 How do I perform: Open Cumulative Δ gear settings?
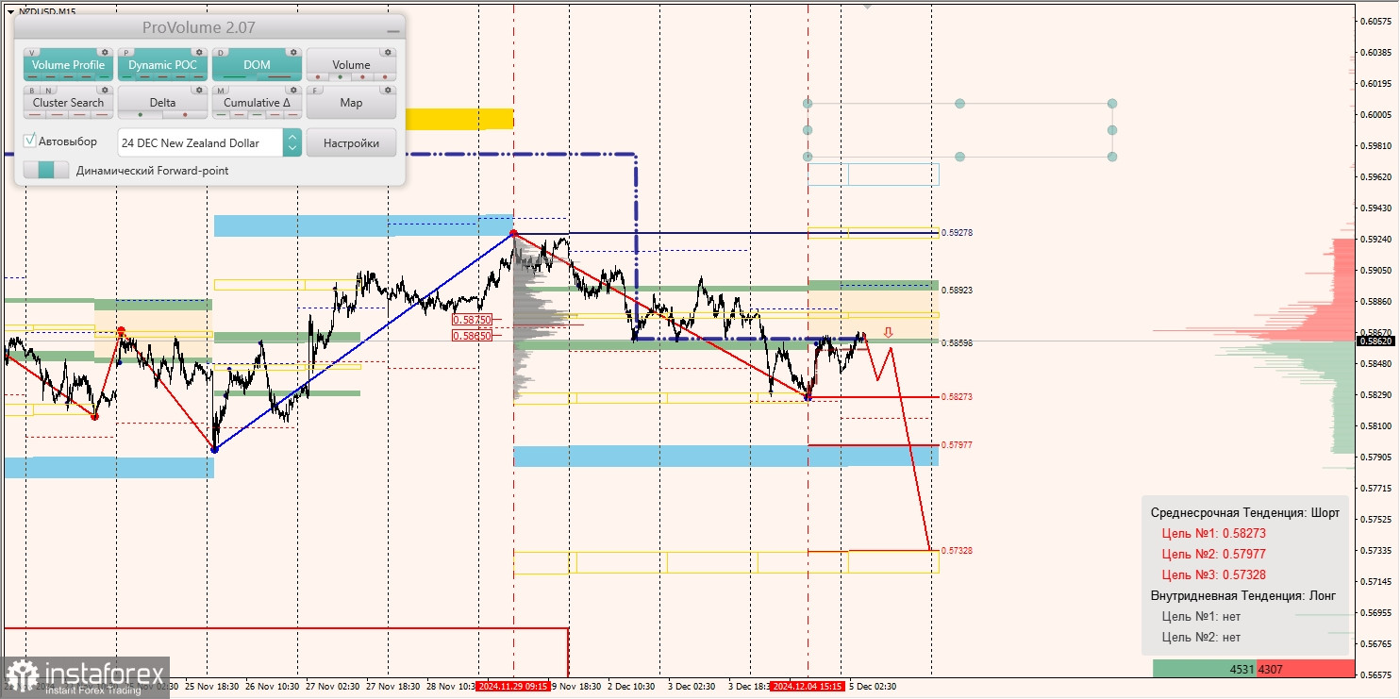(293, 90)
